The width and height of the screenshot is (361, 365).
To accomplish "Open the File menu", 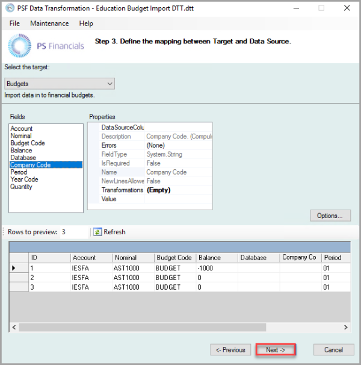I will click(14, 23).
